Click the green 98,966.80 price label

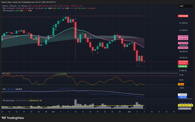pos(183,66)
